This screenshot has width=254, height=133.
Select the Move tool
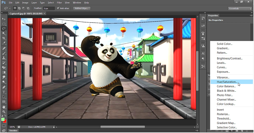pos(4,19)
